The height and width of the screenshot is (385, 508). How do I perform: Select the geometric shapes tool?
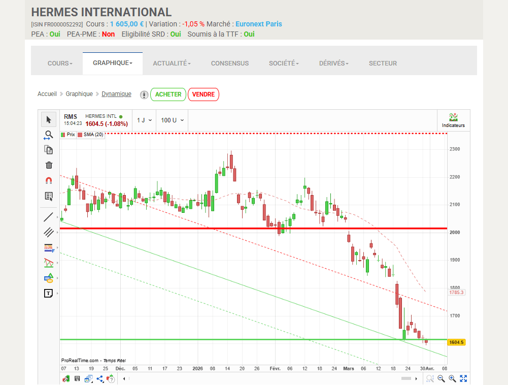pyautogui.click(x=49, y=278)
